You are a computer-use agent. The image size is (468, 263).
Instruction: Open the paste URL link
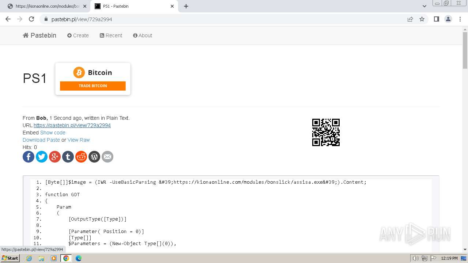tap(72, 125)
